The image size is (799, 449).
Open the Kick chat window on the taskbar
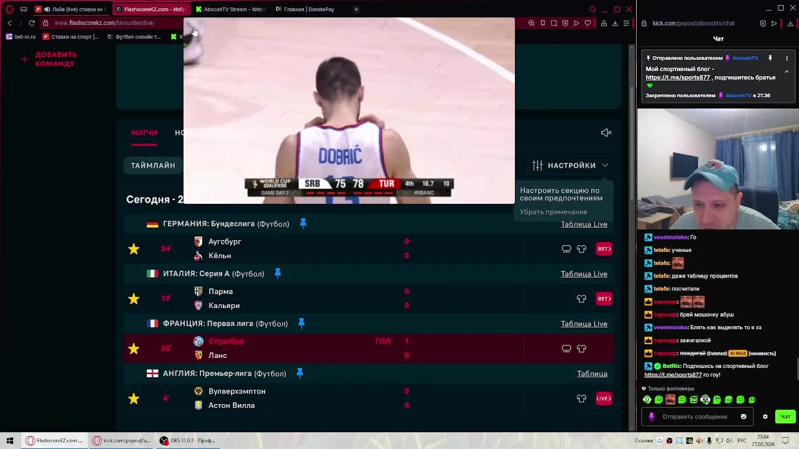click(121, 441)
